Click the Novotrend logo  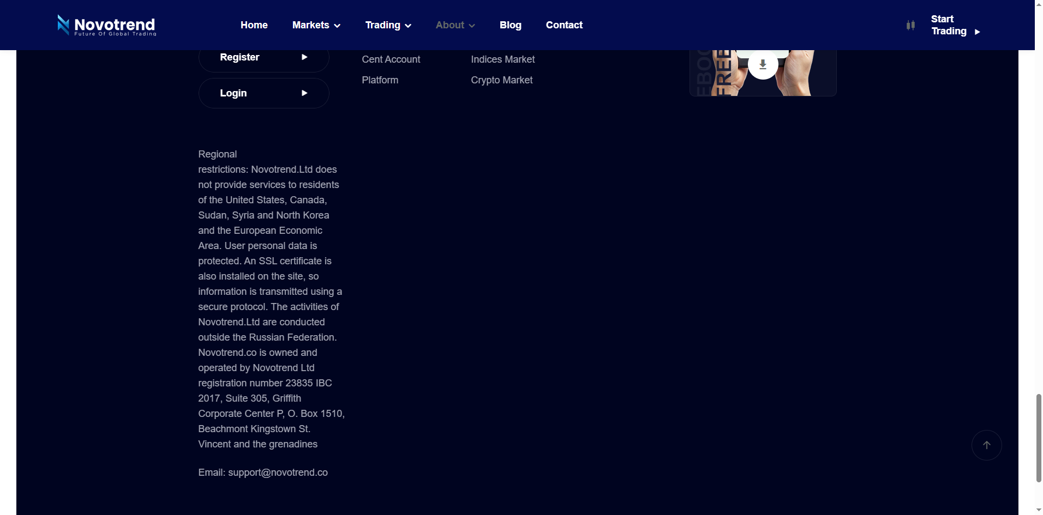(x=107, y=25)
